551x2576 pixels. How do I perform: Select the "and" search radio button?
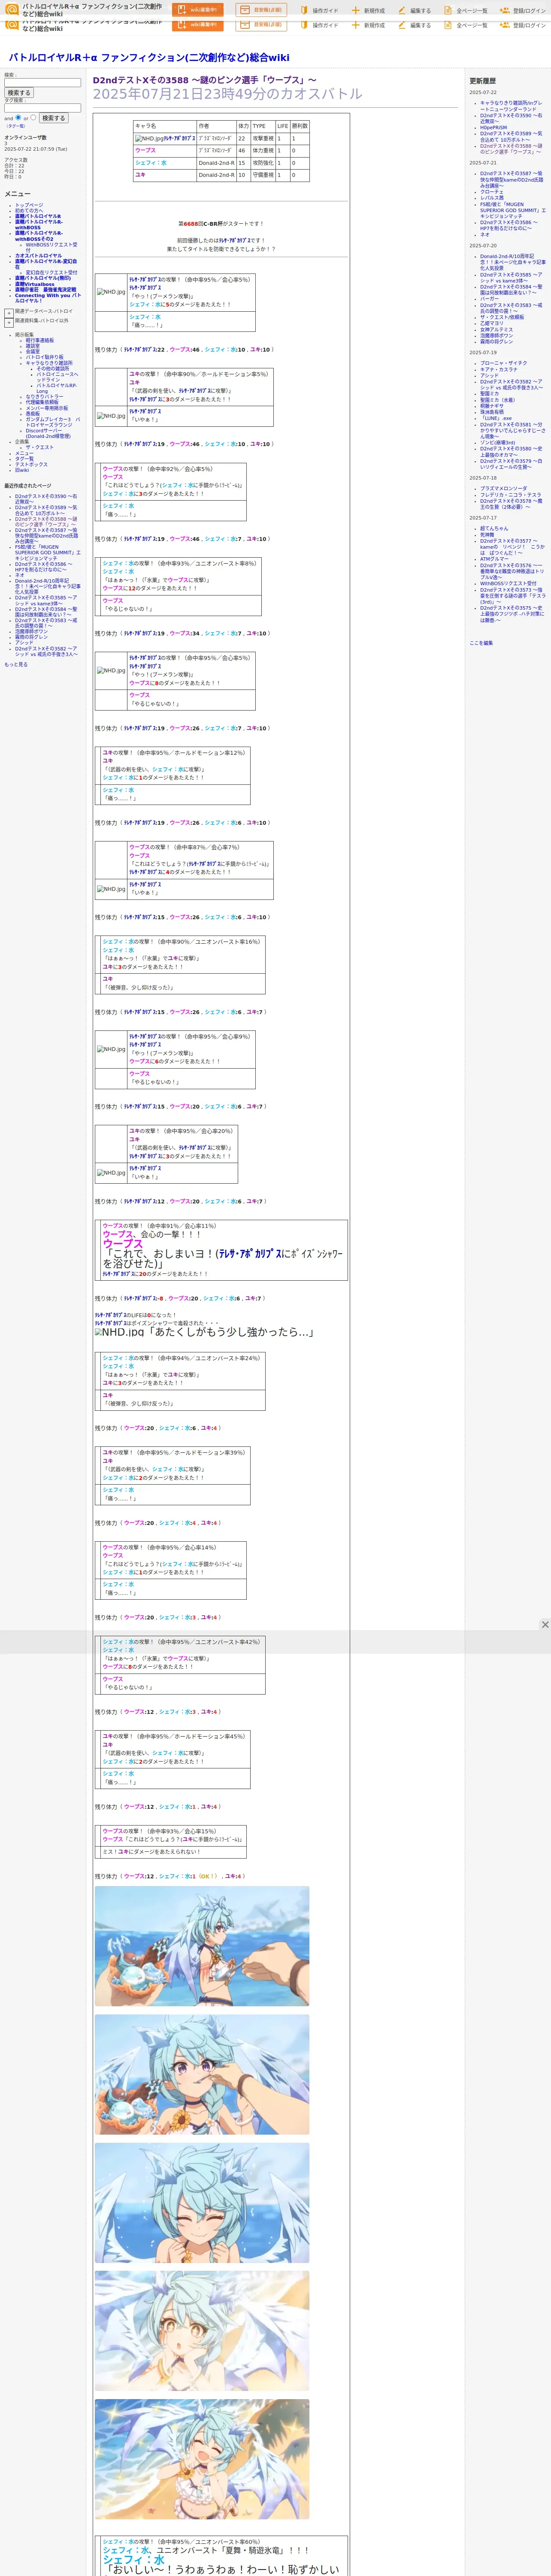pos(19,117)
